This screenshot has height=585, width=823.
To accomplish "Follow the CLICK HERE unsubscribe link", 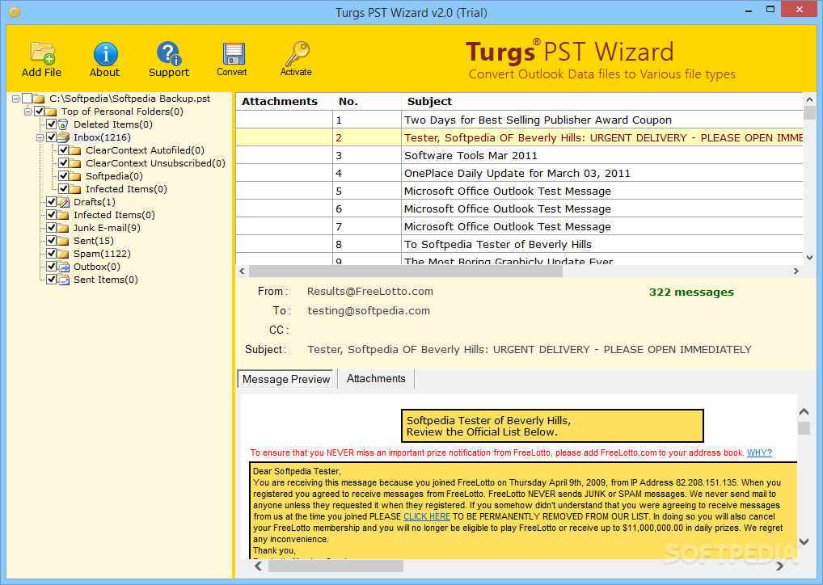I will coord(427,517).
